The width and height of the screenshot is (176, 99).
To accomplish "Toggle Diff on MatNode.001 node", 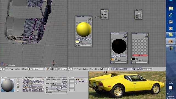I will (79, 40).
